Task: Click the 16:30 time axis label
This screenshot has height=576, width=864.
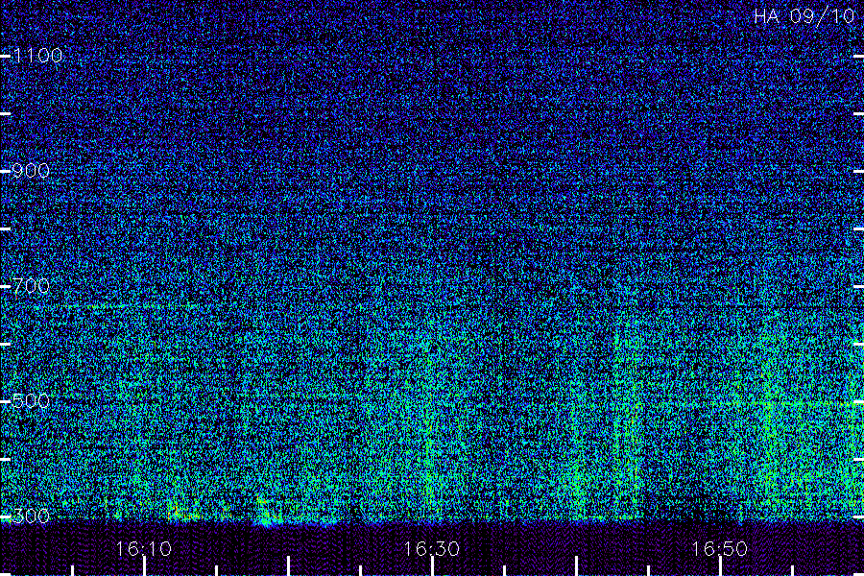Action: pos(432,549)
